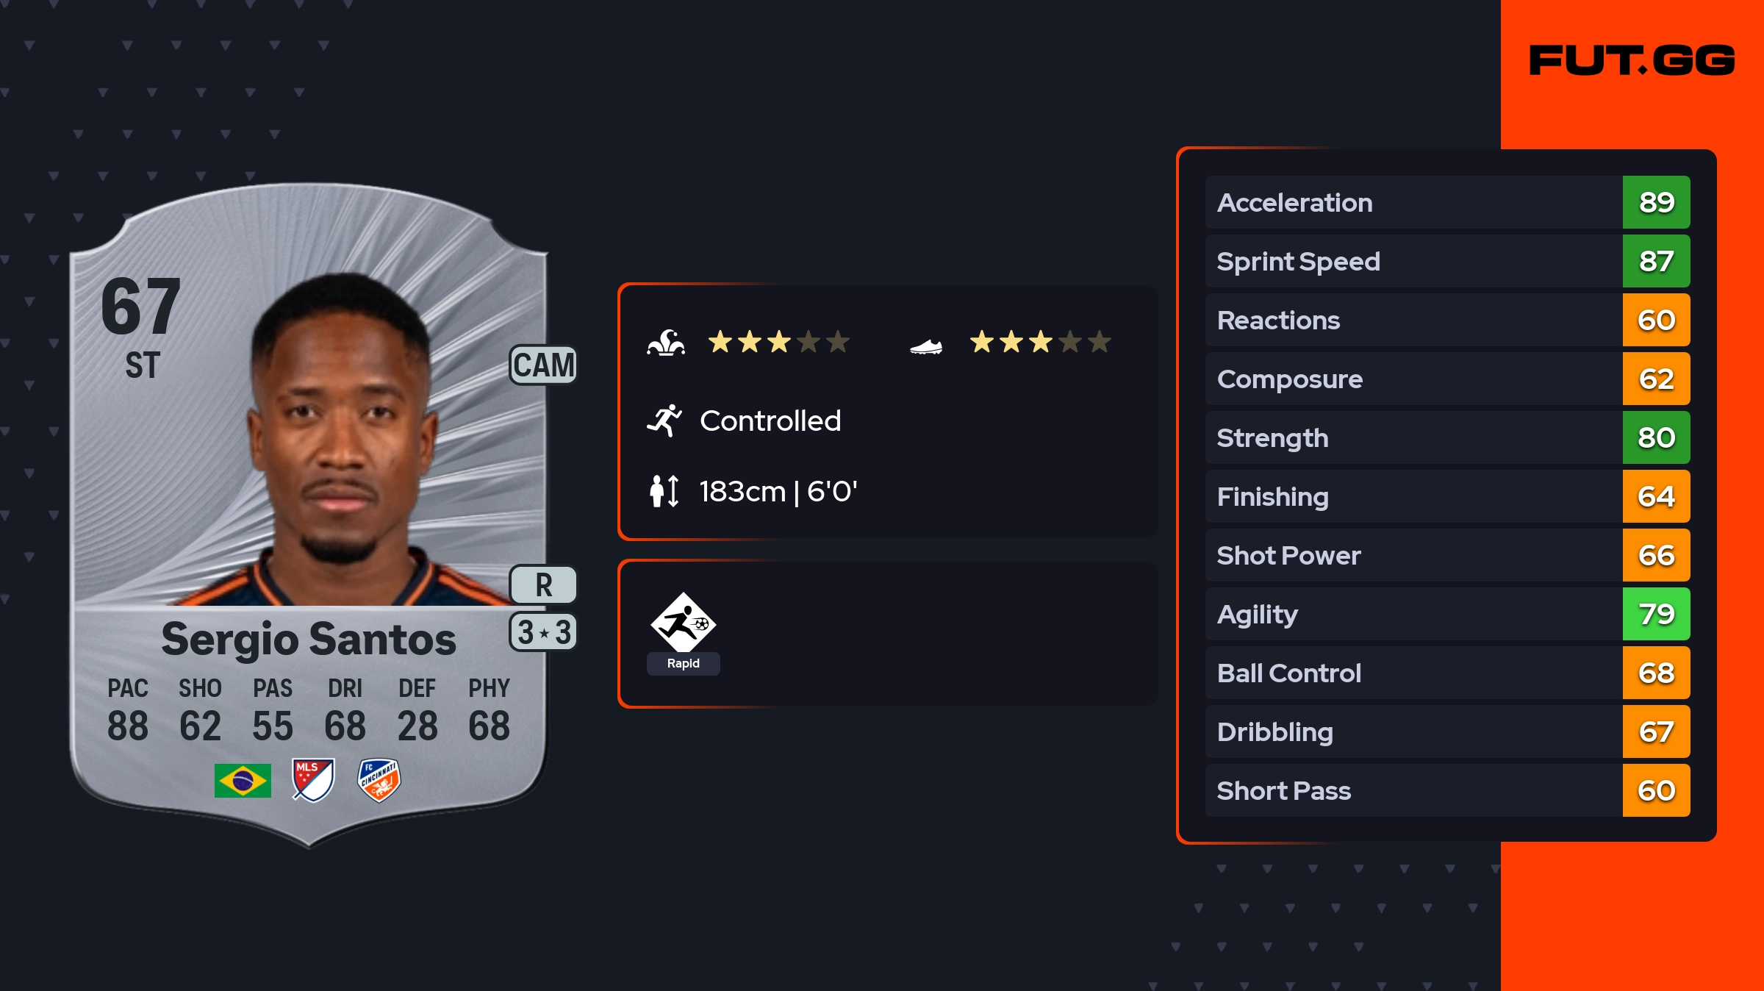This screenshot has height=991, width=1764.
Task: Click the green Sprint Speed 87 value
Action: (1656, 261)
